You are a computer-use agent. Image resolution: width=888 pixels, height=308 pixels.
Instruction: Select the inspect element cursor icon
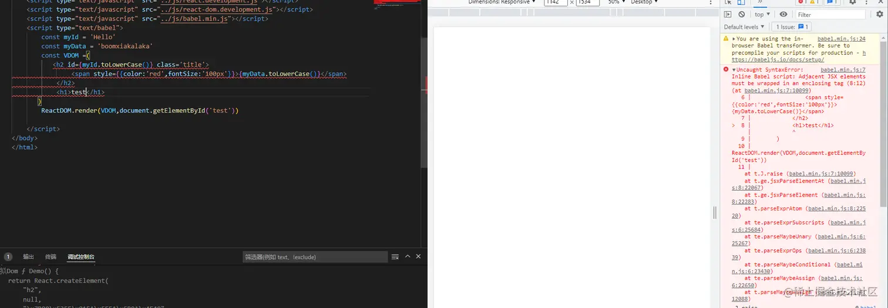pyautogui.click(x=727, y=2)
